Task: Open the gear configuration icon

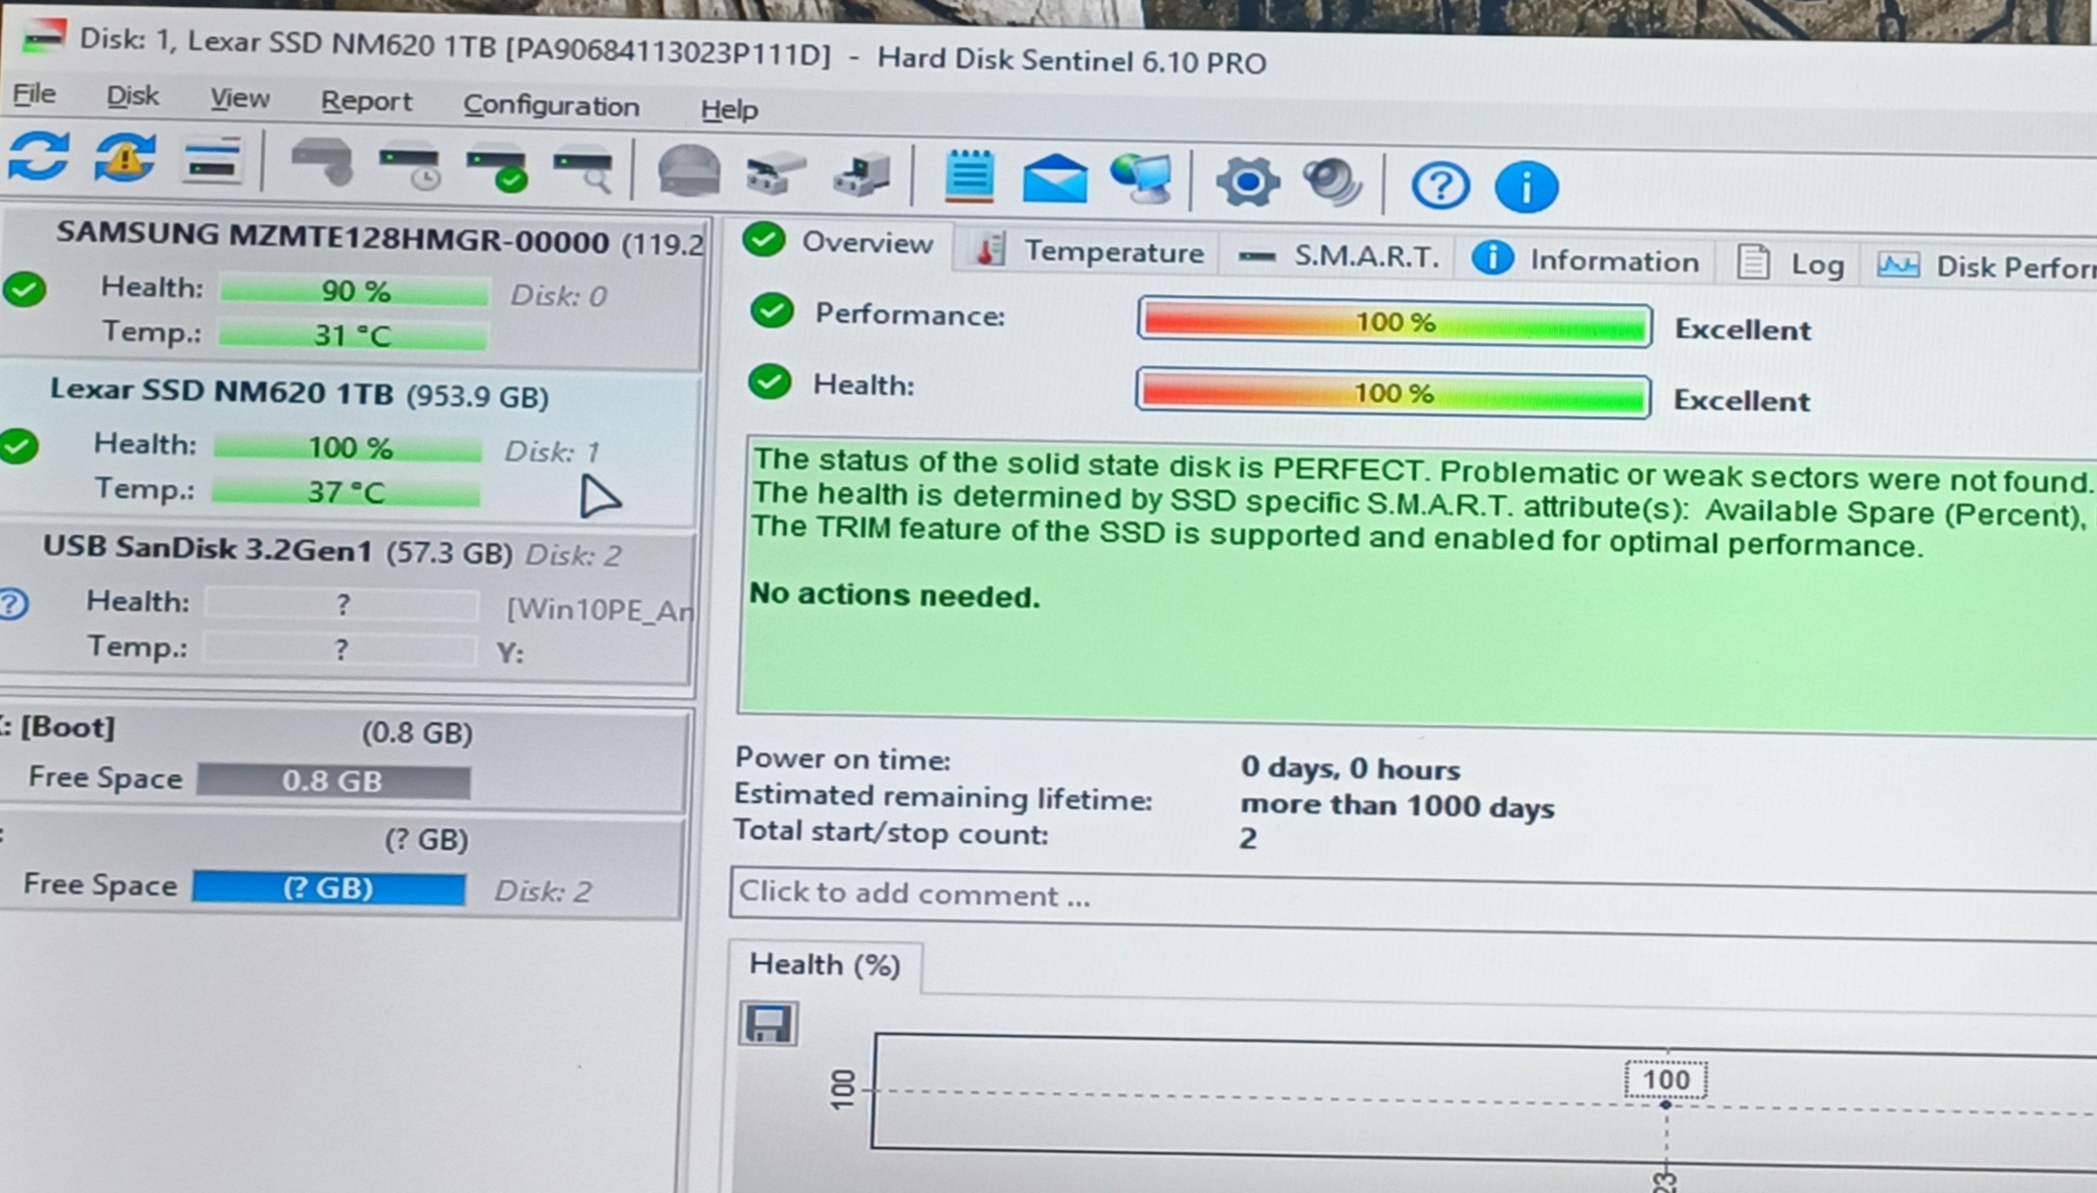Action: click(1247, 182)
